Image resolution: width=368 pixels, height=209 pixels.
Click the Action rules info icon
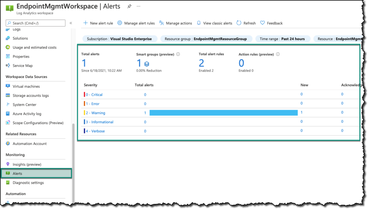tap(278, 54)
